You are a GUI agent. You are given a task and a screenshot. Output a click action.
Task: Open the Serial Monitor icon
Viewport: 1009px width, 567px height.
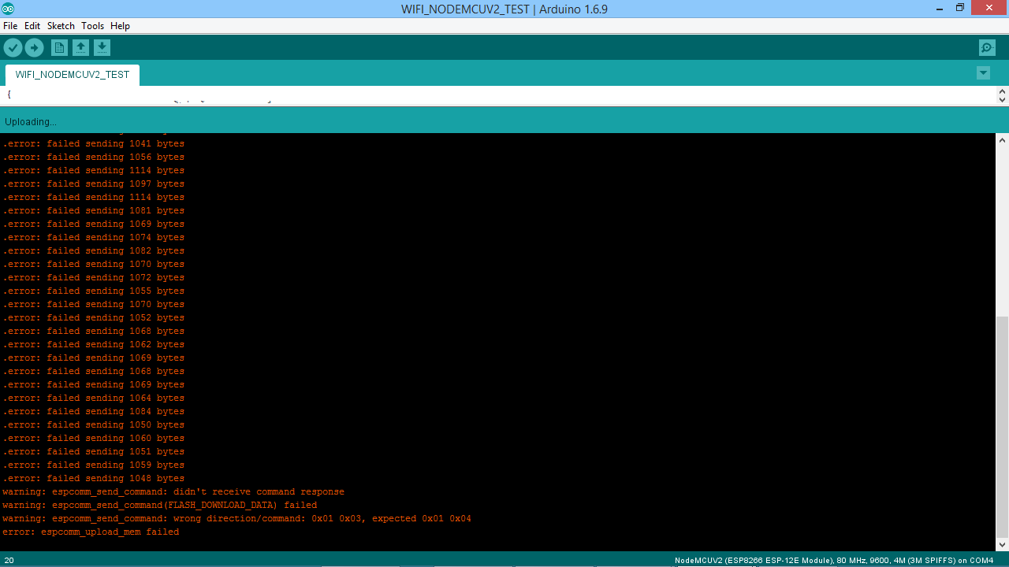coord(987,48)
